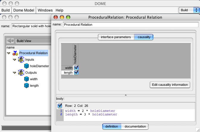Click the width row header in causality matrix
200x132 pixels.
click(x=67, y=68)
